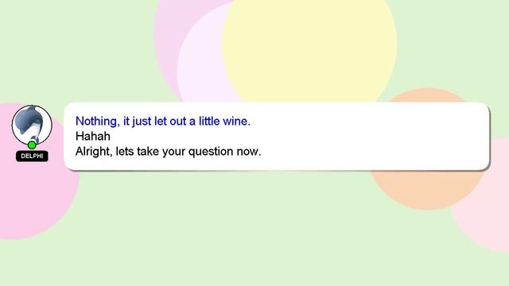Click the dolphin avatar icon
The image size is (509, 286).
[x=32, y=125]
